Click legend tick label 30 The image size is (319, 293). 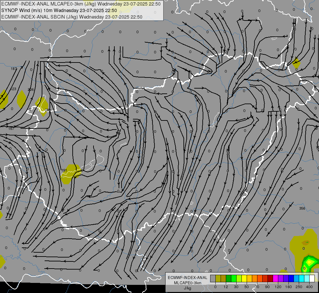coord(236,287)
